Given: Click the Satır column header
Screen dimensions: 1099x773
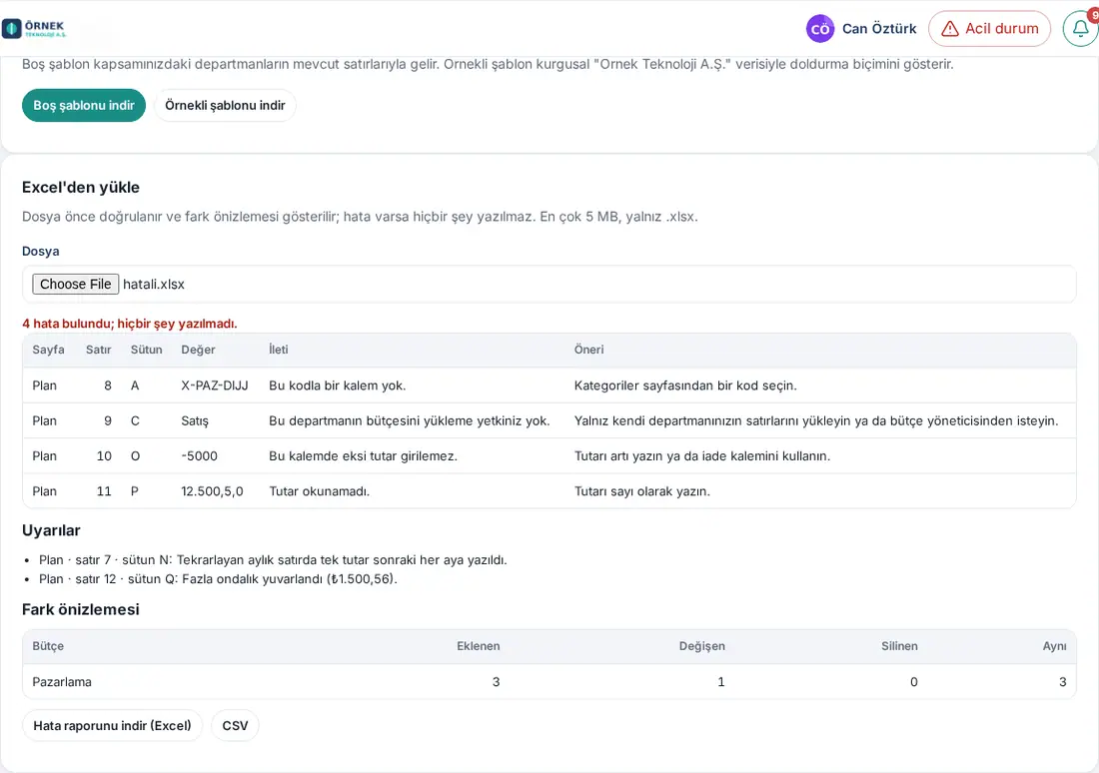Looking at the screenshot, I should 99,350.
